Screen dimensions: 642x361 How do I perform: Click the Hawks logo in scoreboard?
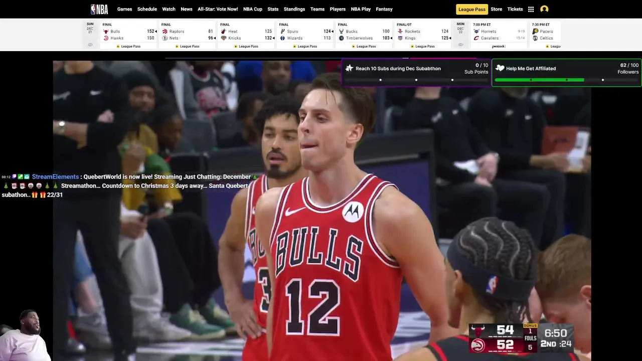[x=106, y=38]
